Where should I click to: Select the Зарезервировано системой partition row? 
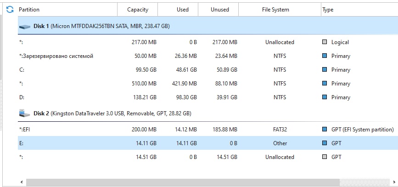click(208, 56)
